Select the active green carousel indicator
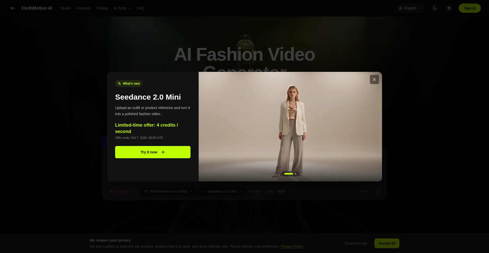The width and height of the screenshot is (489, 253). [x=289, y=174]
